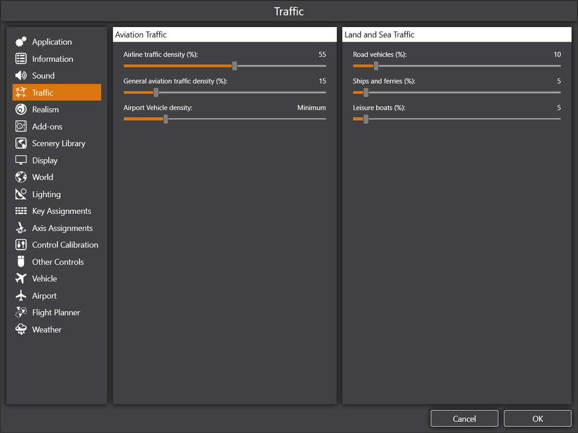Click General aviation traffic density slider handle
The width and height of the screenshot is (578, 433).
click(156, 93)
